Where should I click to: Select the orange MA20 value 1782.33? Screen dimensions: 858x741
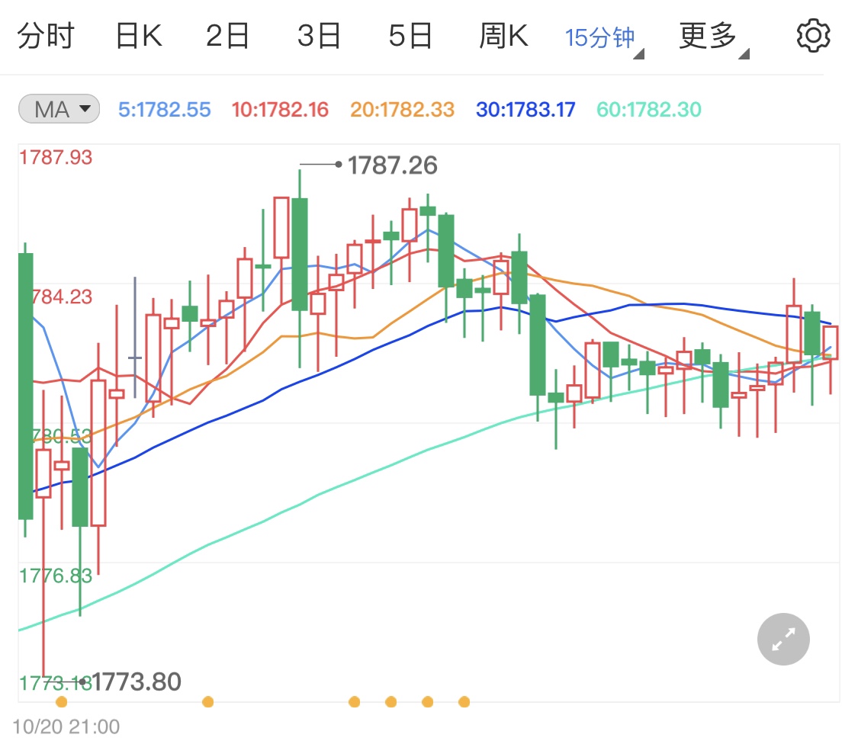tap(402, 109)
